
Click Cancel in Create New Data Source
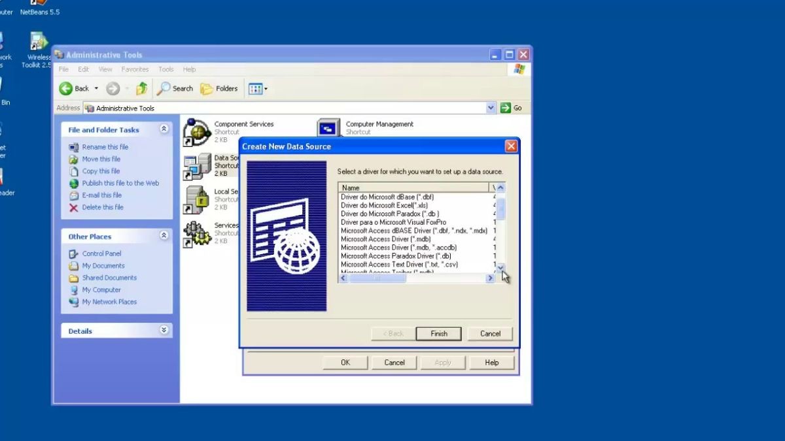pyautogui.click(x=490, y=333)
